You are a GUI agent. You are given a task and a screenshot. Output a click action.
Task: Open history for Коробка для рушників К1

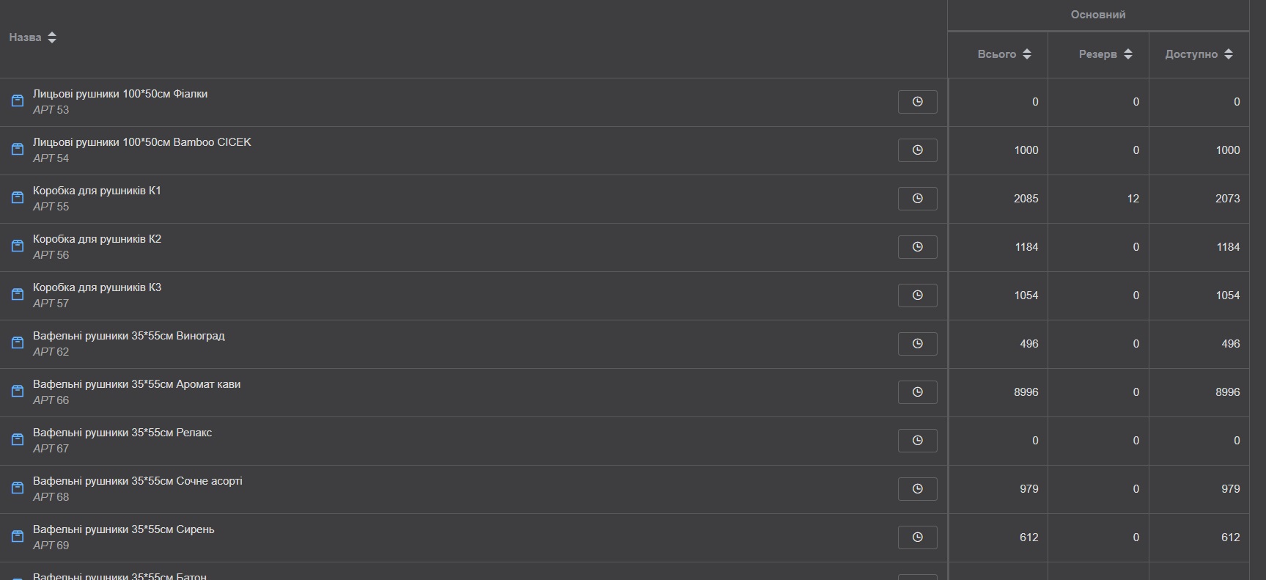click(917, 199)
